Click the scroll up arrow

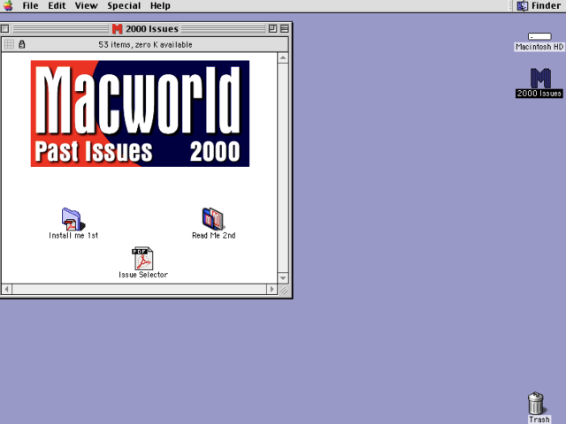pos(283,58)
